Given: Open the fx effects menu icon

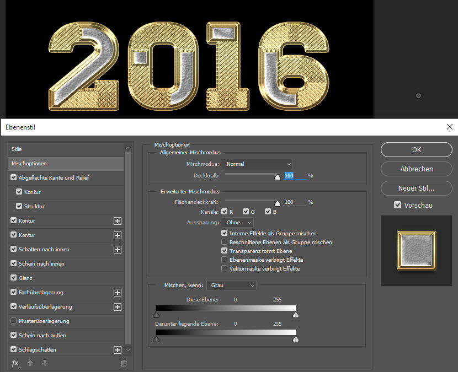Looking at the screenshot, I should pyautogui.click(x=15, y=363).
